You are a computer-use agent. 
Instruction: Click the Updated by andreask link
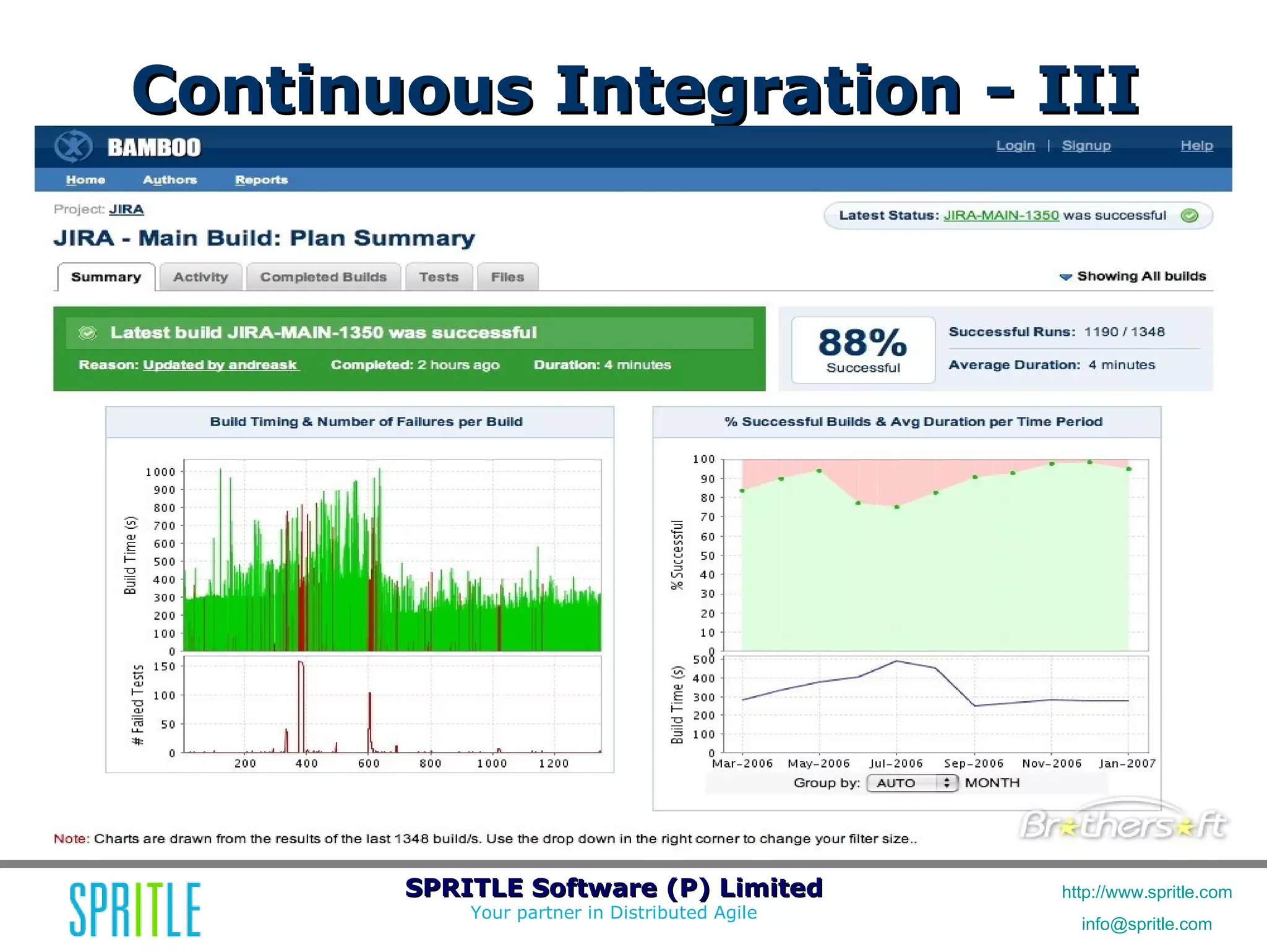[220, 365]
